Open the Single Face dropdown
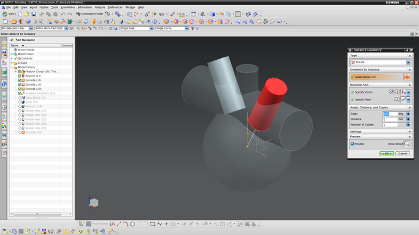The height and width of the screenshot is (235, 419). tap(151, 28)
